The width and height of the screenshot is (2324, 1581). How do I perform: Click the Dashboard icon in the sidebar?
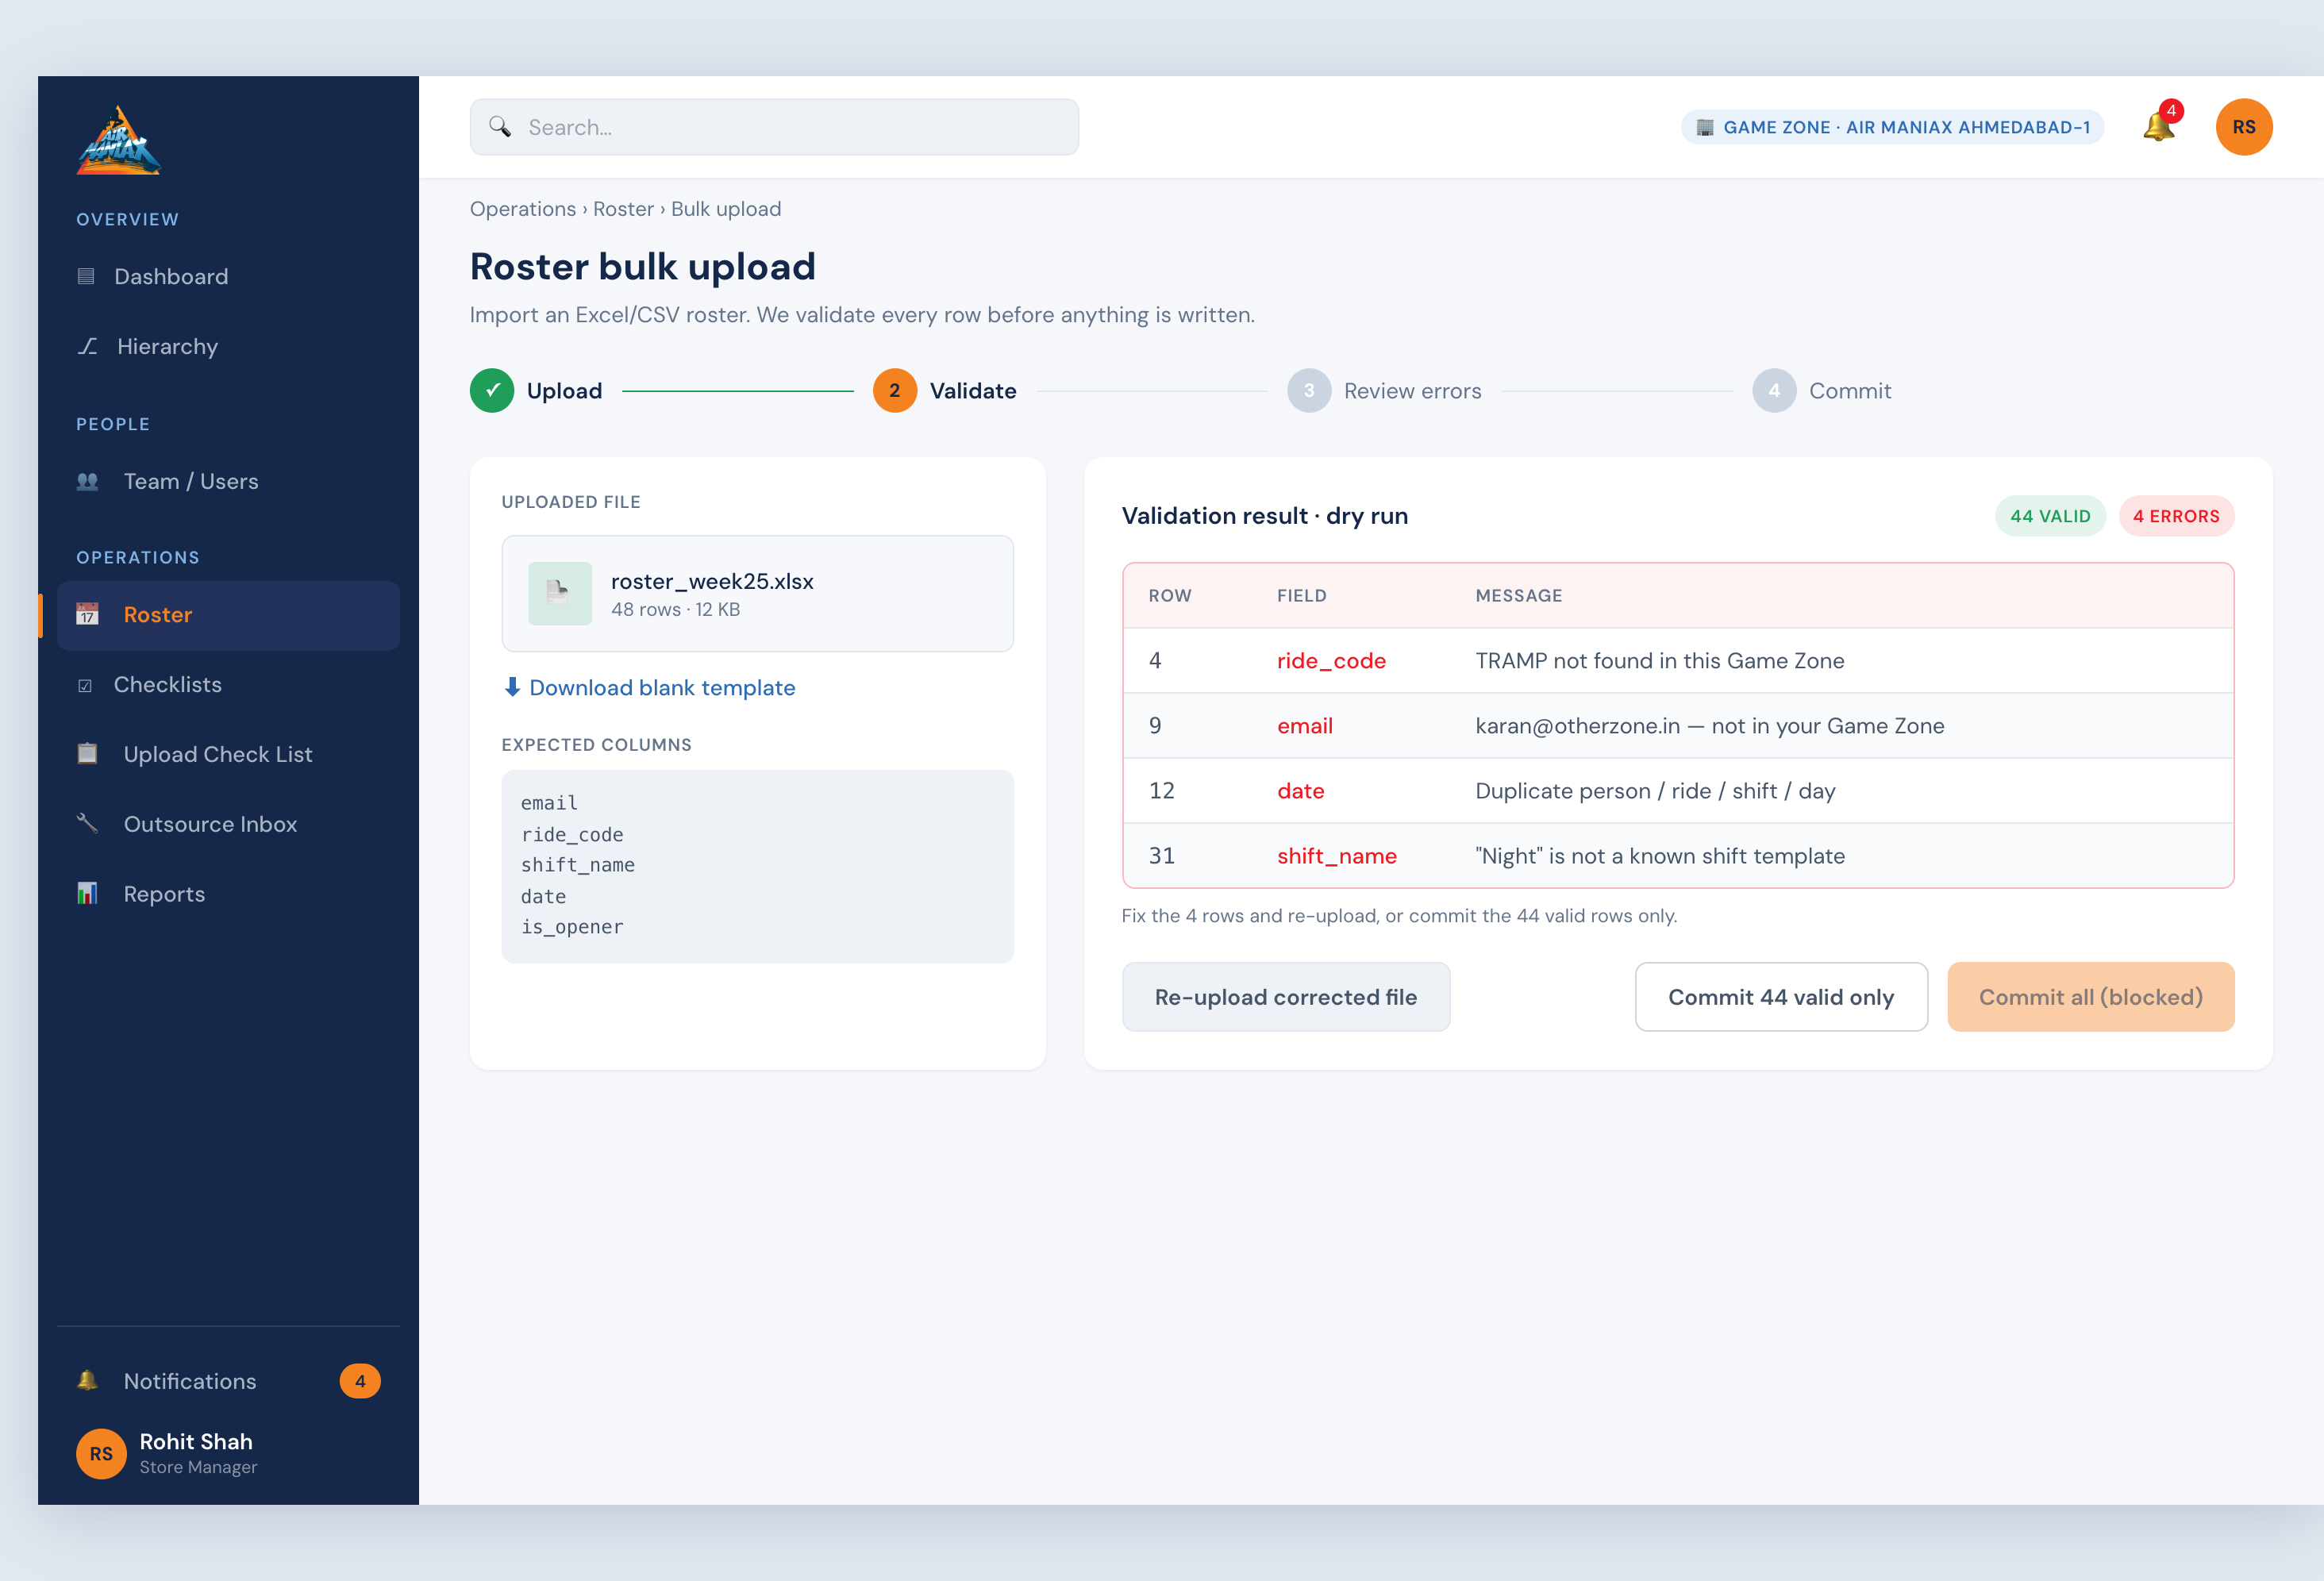coord(86,276)
